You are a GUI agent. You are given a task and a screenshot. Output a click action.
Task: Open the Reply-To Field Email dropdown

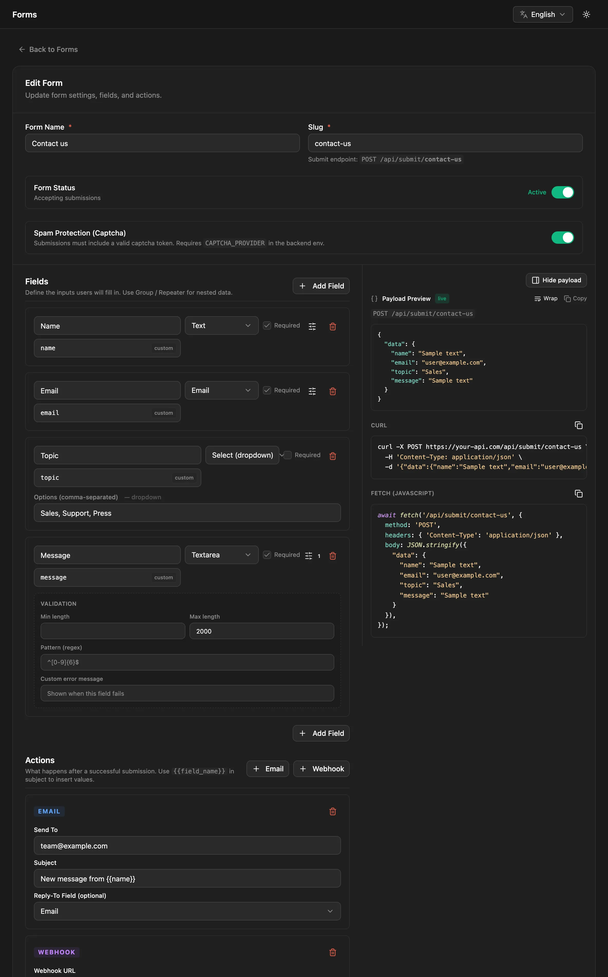187,911
